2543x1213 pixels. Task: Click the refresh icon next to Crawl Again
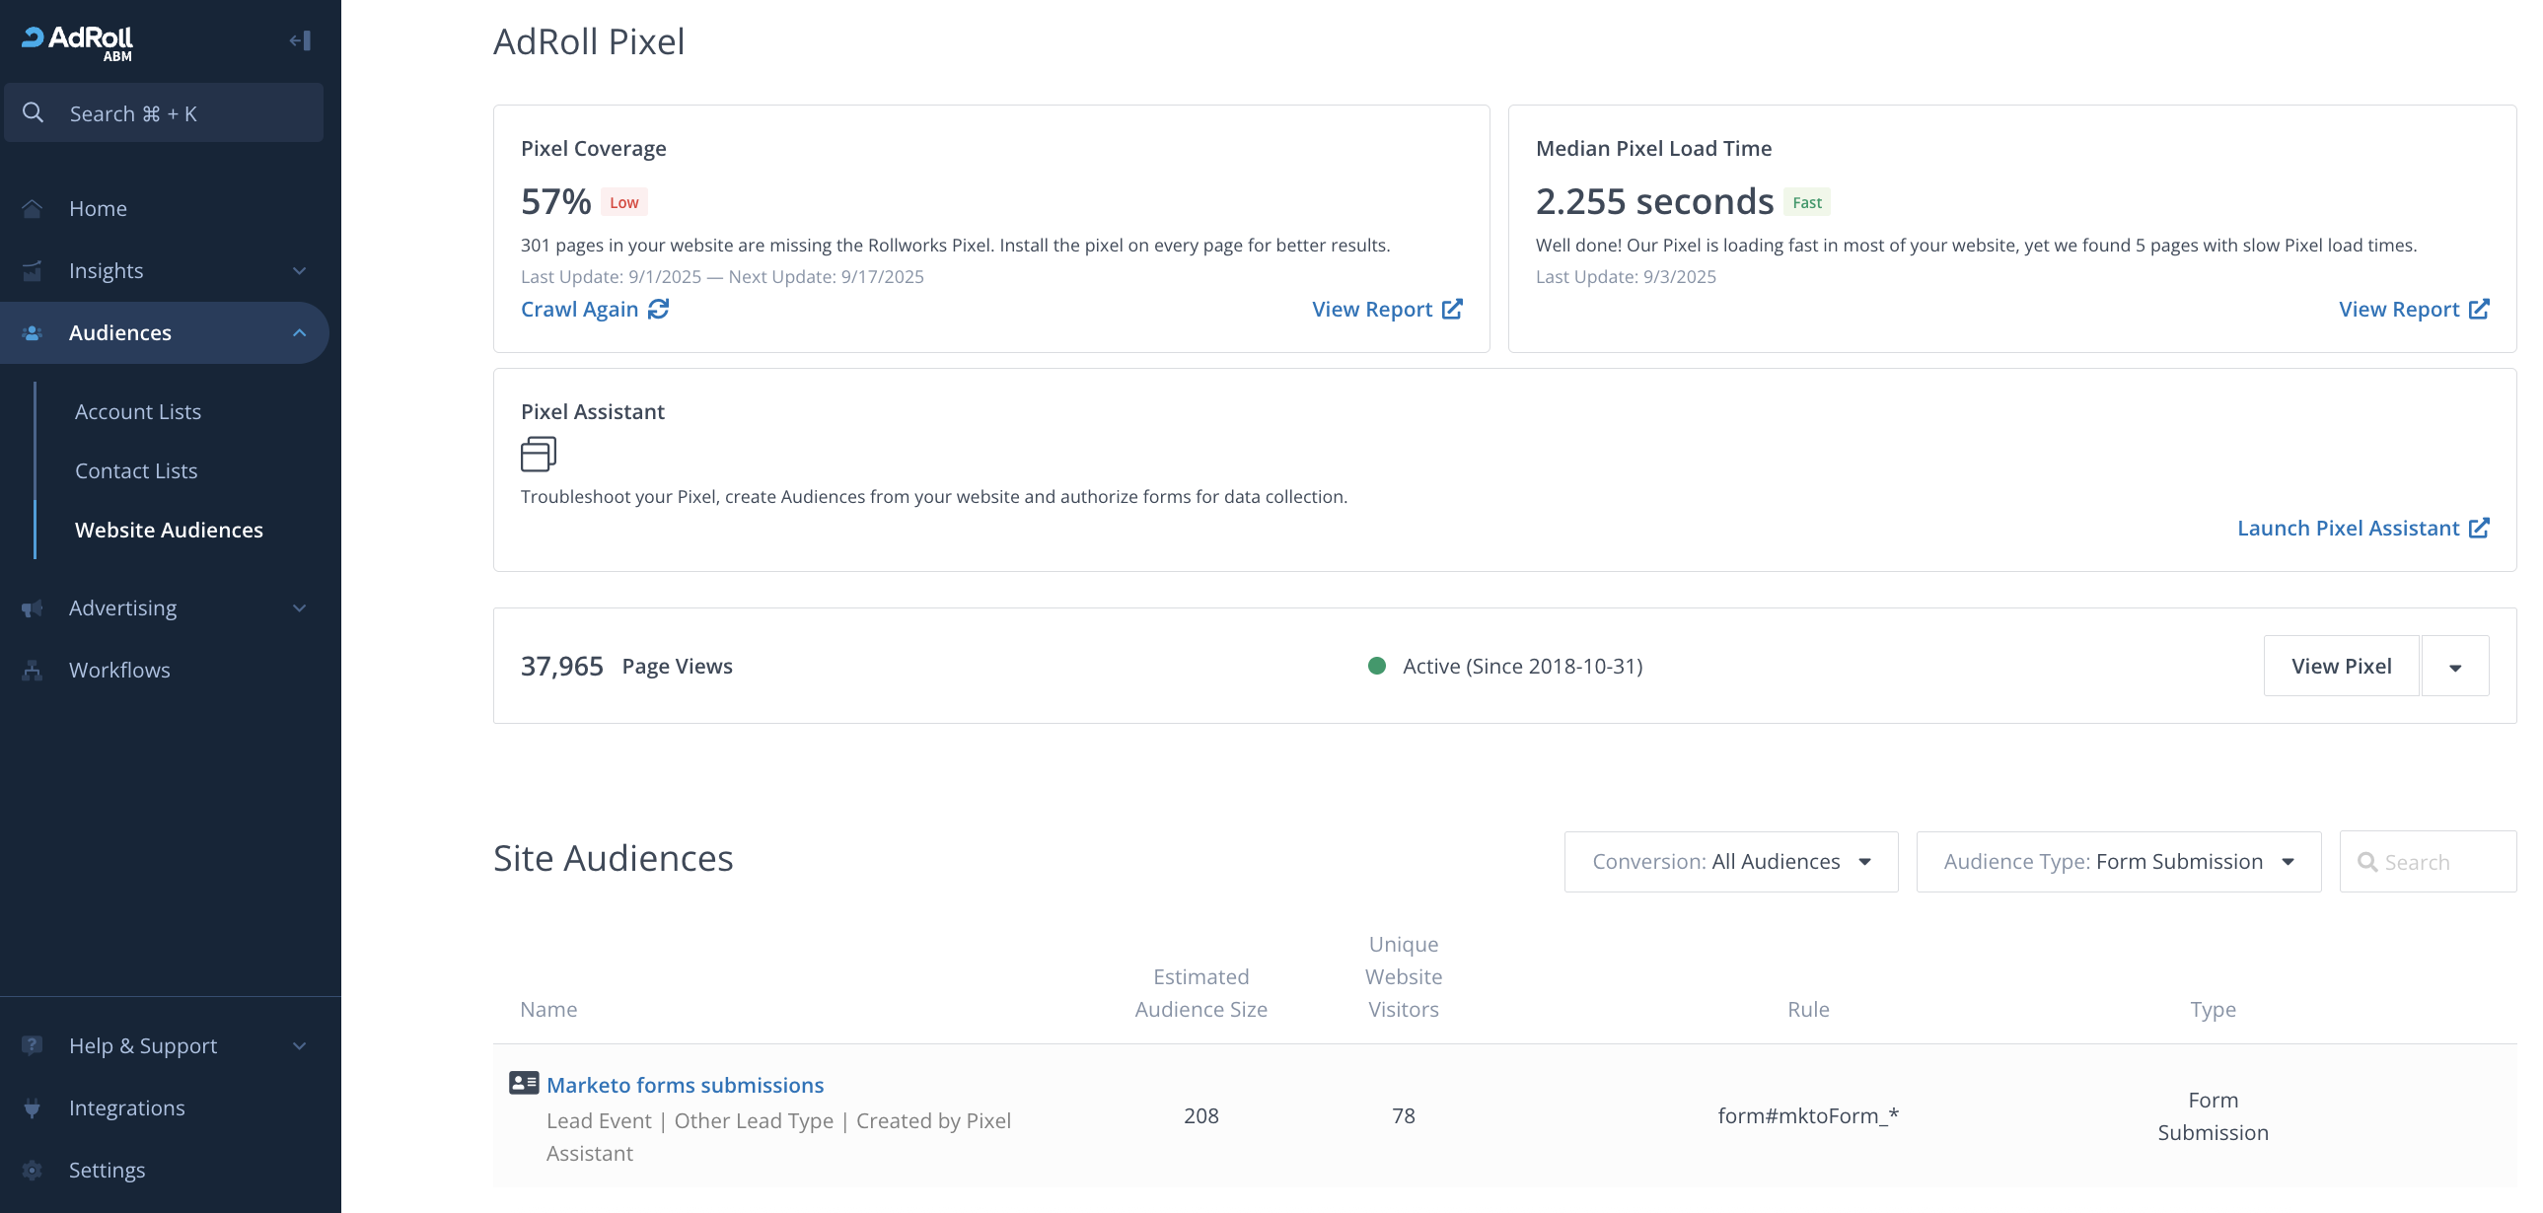[659, 309]
